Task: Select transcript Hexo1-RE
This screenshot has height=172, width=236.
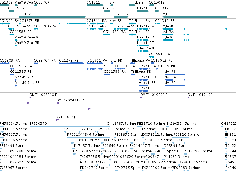Action: tap(143, 46)
